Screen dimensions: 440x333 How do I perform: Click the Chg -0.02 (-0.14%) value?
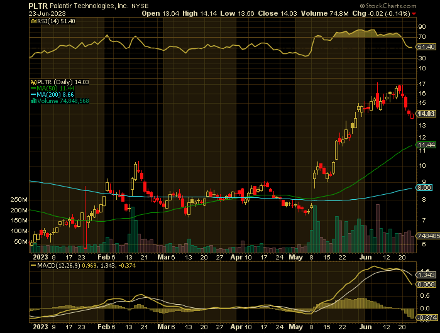381,13
